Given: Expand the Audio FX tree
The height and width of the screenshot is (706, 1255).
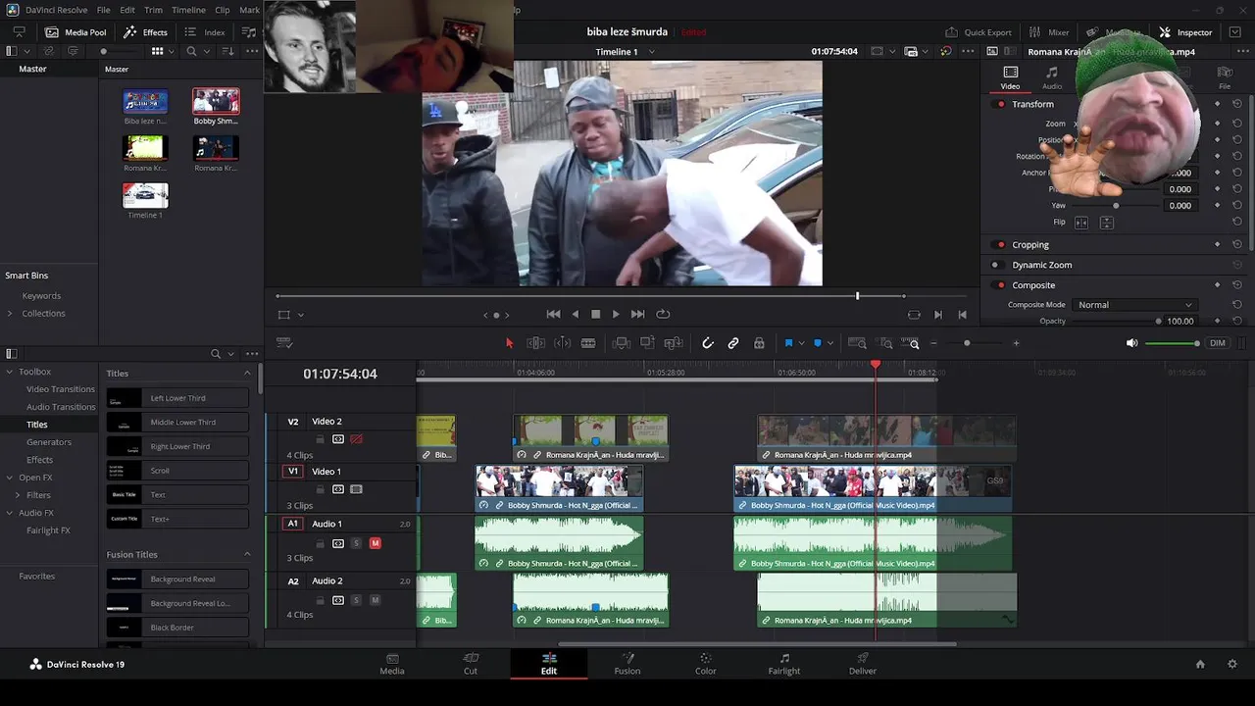Looking at the screenshot, I should 10,513.
